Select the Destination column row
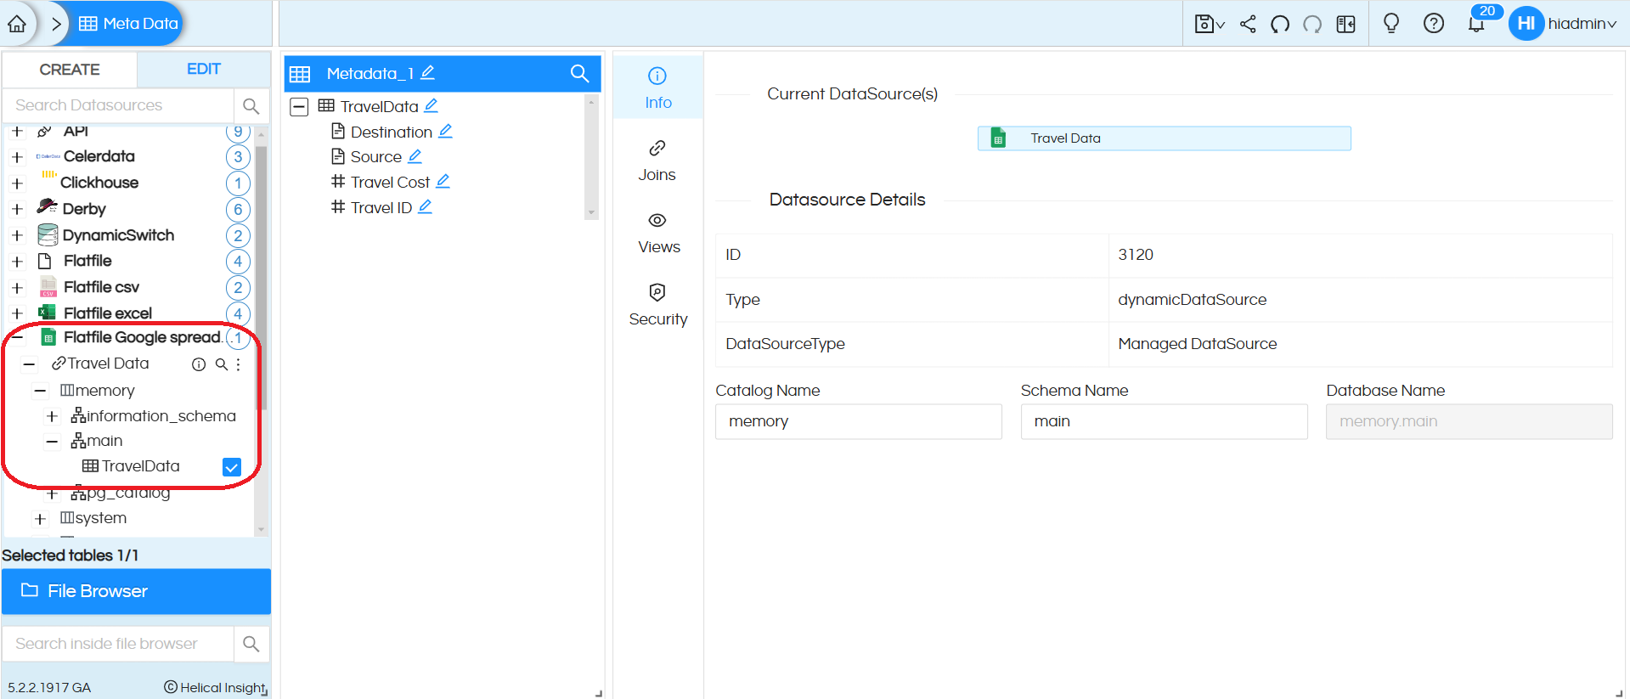Screen dimensions: 1630x699 coord(392,132)
